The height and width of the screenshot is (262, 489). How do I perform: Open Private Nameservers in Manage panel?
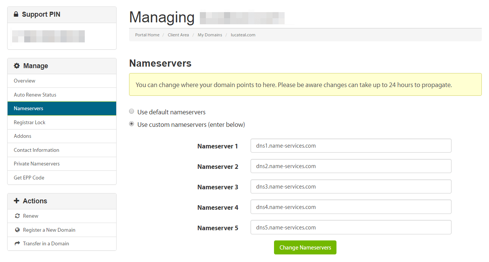(37, 164)
